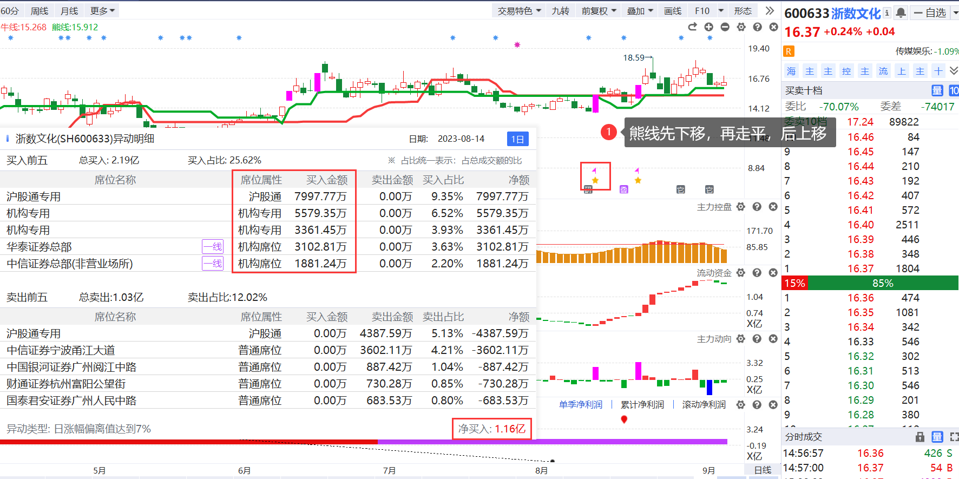Open the 交易特色 dropdown
The image size is (959, 479).
click(520, 11)
